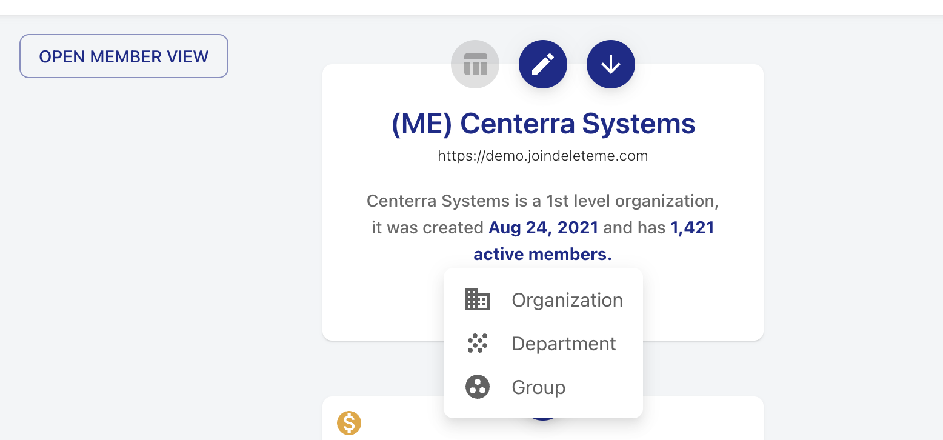Select Department from the popup menu
The height and width of the screenshot is (440, 943).
(x=543, y=344)
